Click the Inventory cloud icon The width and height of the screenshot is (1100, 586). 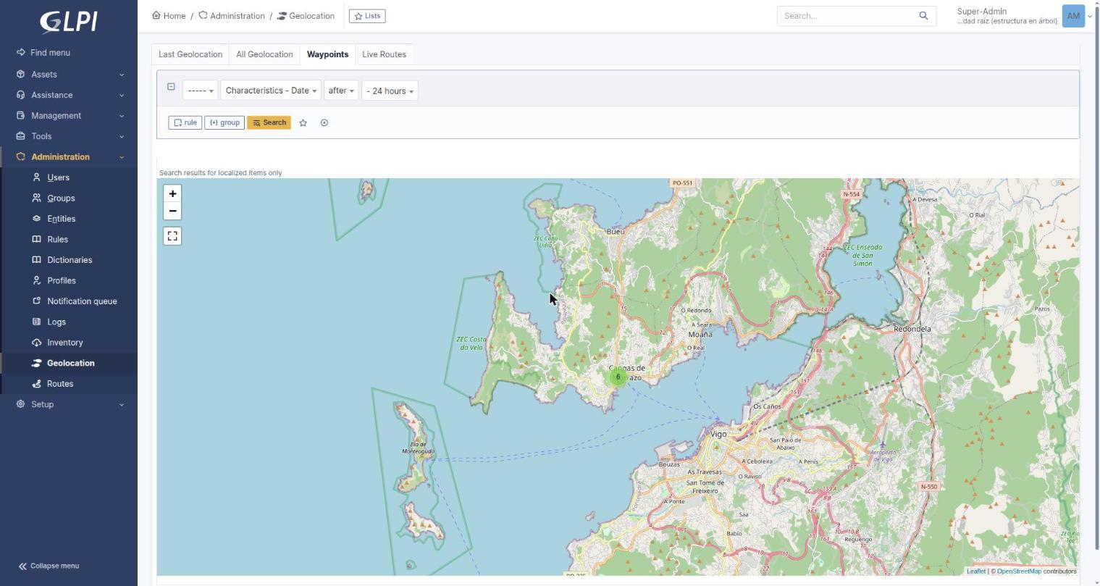[36, 343]
